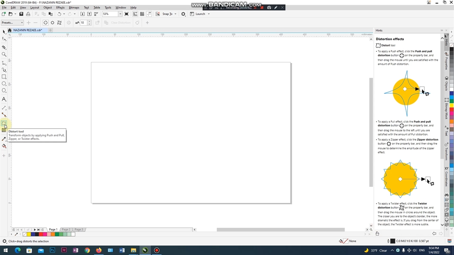Click the Save button in toolbar
Screen dimensions: 454x255
(x=21, y=14)
